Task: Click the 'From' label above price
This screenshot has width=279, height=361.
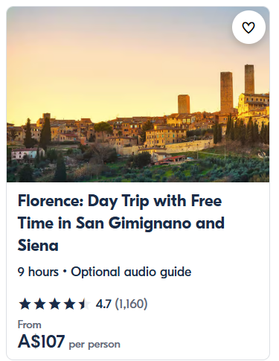Action: coord(30,325)
